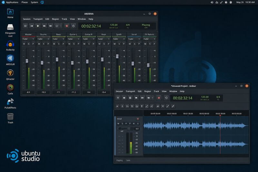Solo the Drums channel with S button
This screenshot has height=172, width=258.
click(x=44, y=44)
